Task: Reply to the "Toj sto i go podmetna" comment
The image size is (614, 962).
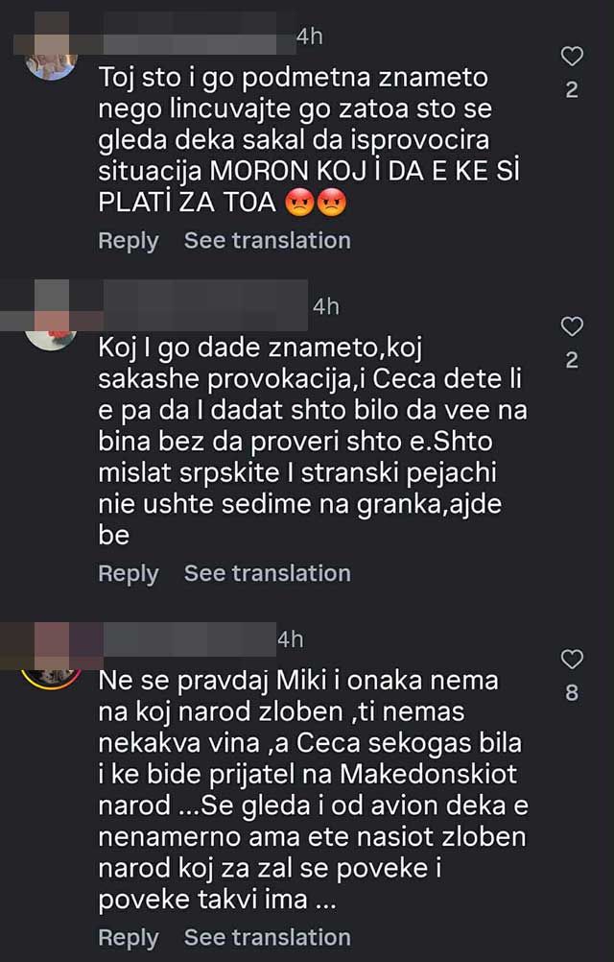Action: click(128, 240)
